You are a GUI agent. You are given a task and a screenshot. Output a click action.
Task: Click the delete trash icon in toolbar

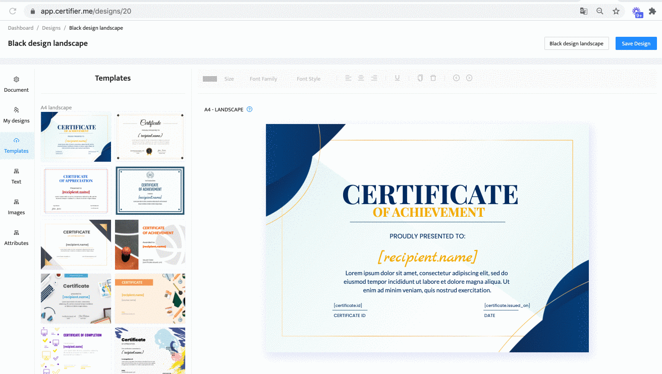point(433,78)
